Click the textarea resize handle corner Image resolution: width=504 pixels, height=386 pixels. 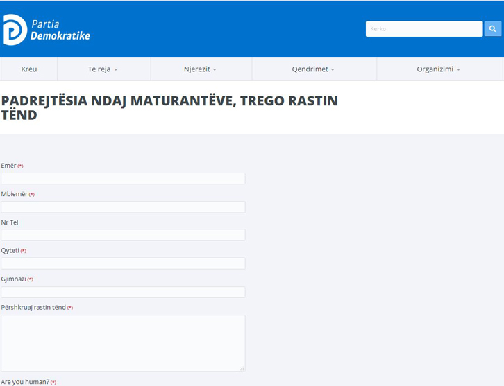242,368
